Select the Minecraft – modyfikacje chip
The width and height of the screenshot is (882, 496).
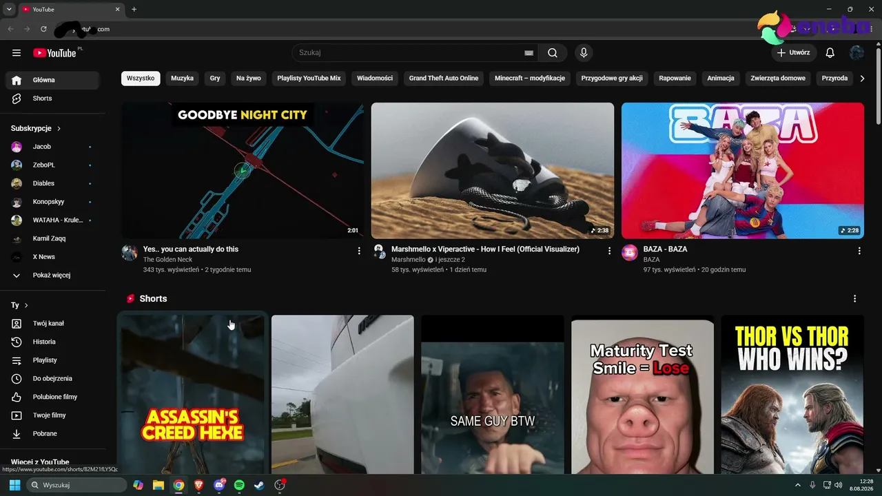pos(530,79)
